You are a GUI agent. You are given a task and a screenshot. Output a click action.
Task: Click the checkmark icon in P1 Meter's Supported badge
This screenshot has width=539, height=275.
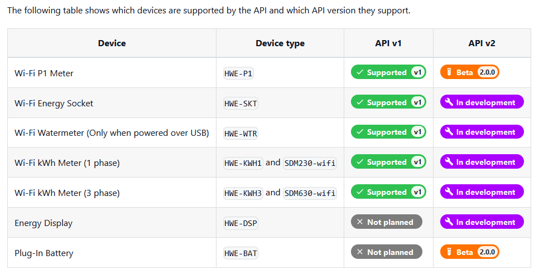(360, 72)
